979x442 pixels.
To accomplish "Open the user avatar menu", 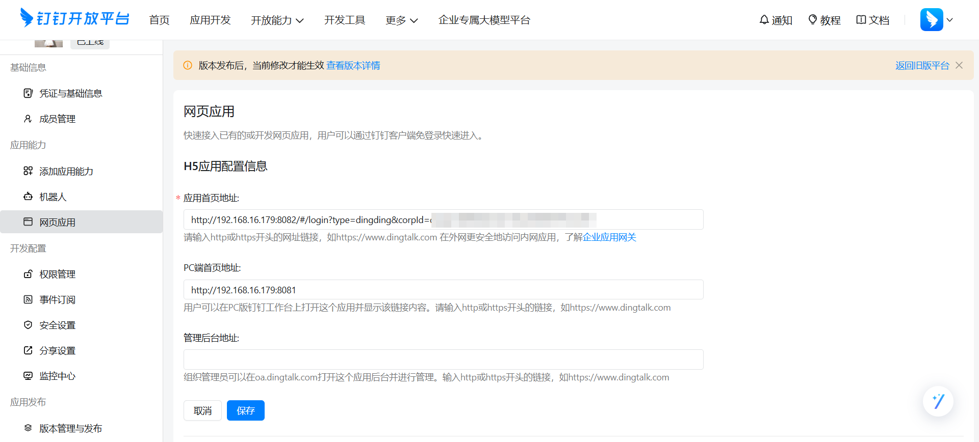I will tap(932, 20).
